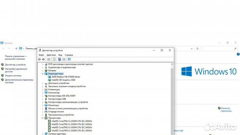Click the show/hide console tree toolbar icon
This screenshot has width=240, height=135.
pos(49,59)
